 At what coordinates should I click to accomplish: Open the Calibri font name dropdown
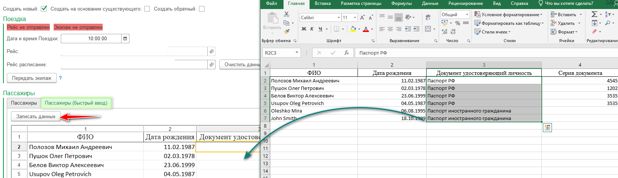pyautogui.click(x=339, y=18)
